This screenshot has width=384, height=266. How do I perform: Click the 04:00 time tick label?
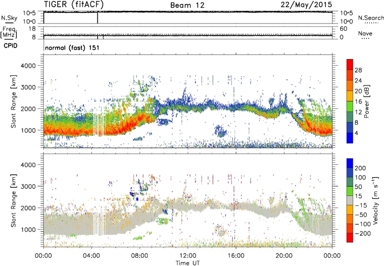point(92,256)
